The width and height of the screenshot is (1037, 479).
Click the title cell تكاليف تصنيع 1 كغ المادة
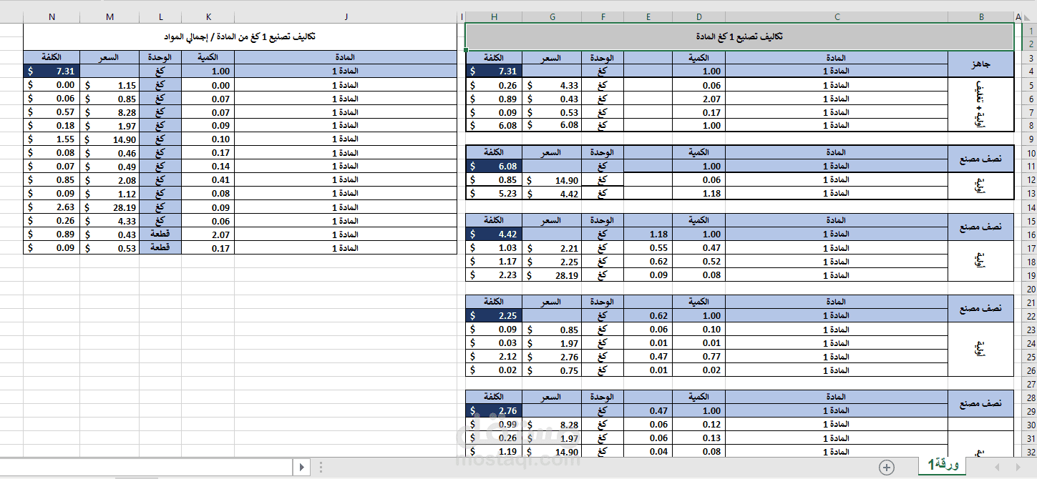point(739,36)
